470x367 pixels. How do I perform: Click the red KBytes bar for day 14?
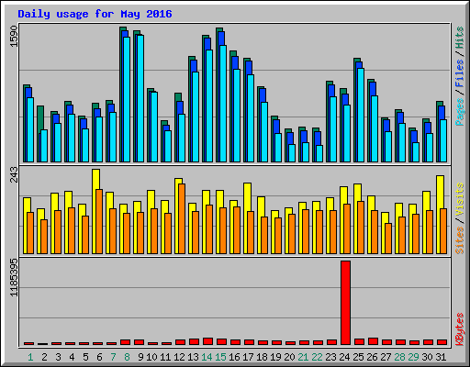[x=207, y=341]
